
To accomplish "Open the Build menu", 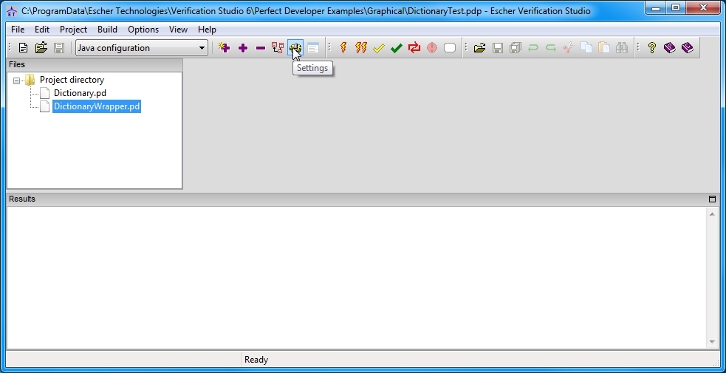I will click(x=107, y=29).
